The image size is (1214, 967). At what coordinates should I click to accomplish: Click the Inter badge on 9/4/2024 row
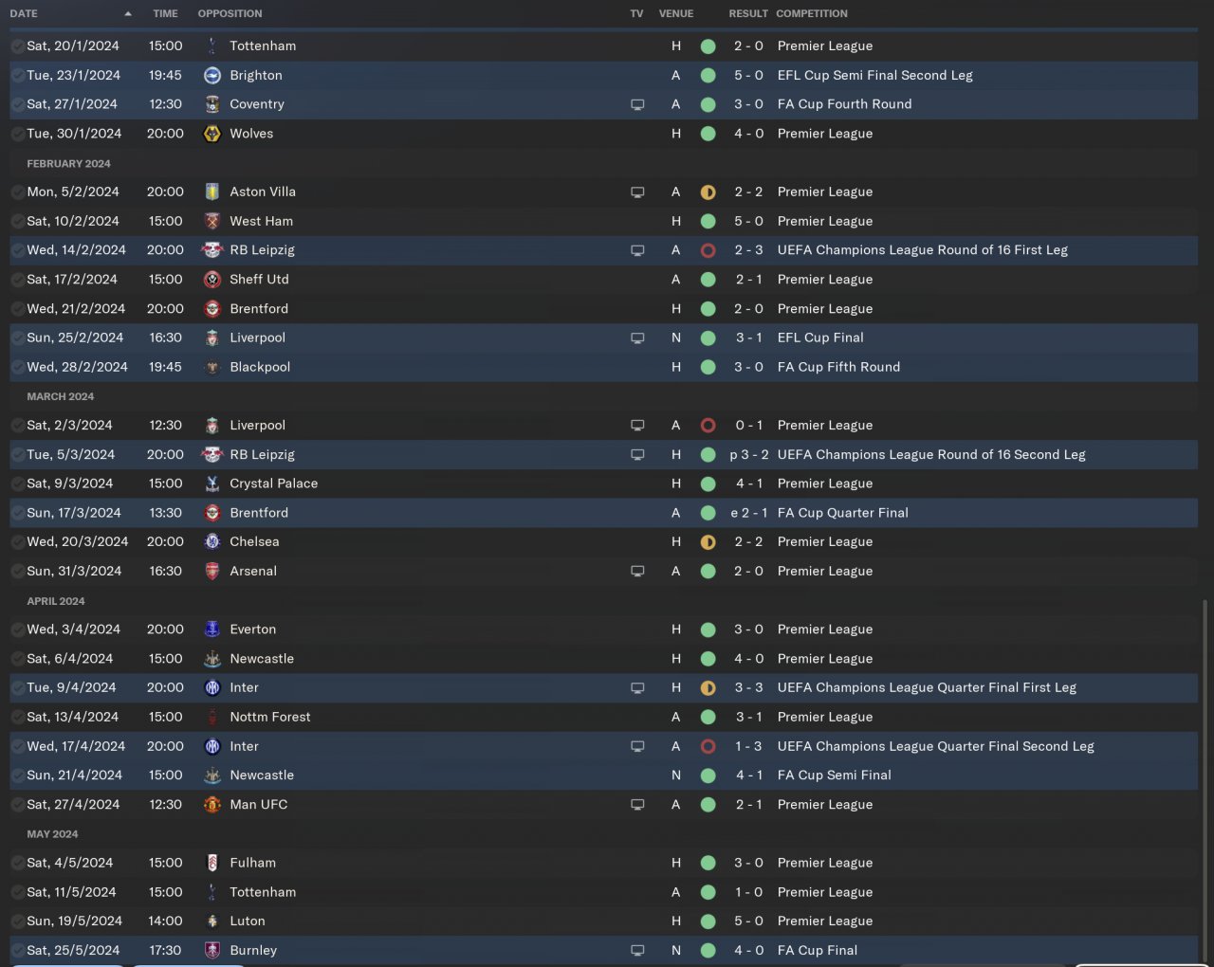[212, 687]
